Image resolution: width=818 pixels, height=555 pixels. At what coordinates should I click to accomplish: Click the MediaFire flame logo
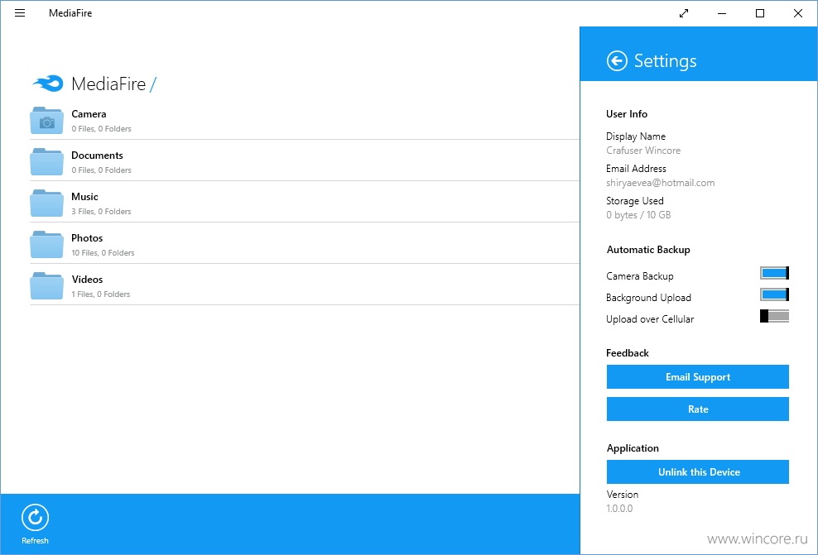click(x=48, y=84)
